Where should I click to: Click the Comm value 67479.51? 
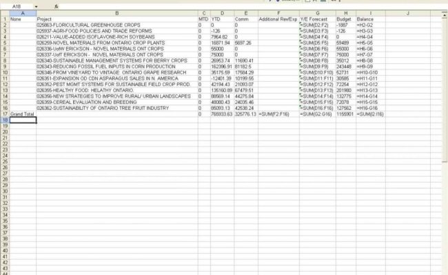click(x=246, y=90)
